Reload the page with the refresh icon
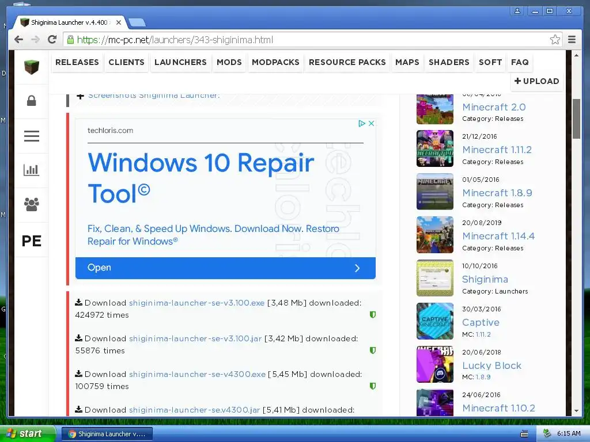The height and width of the screenshot is (442, 590). tap(52, 40)
